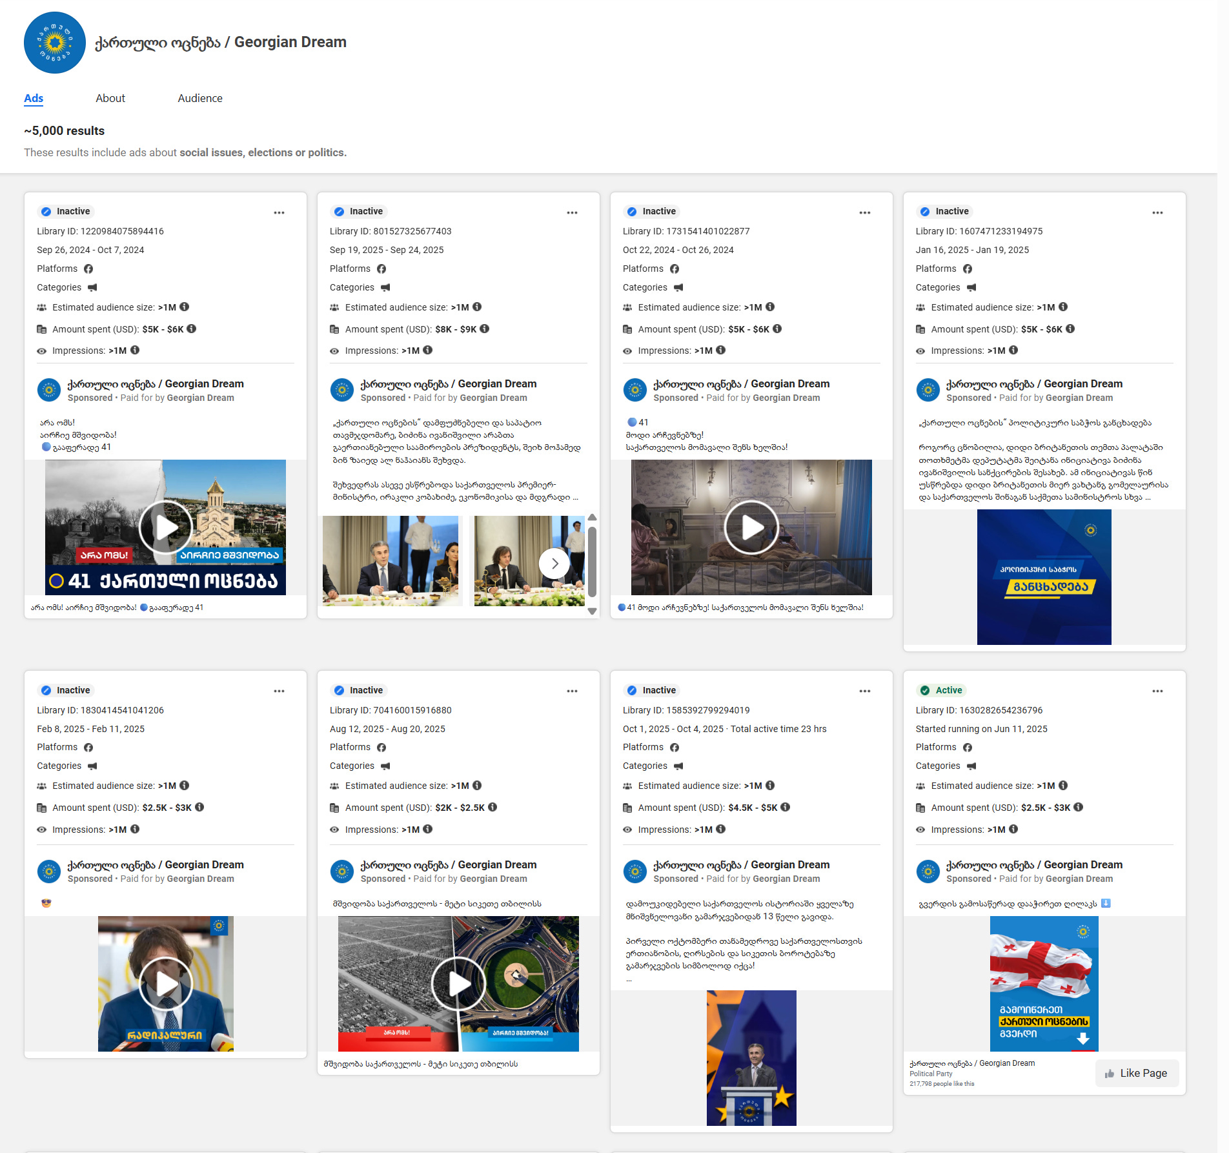Click Inactive status badge on ad 1220984075894416

66,211
